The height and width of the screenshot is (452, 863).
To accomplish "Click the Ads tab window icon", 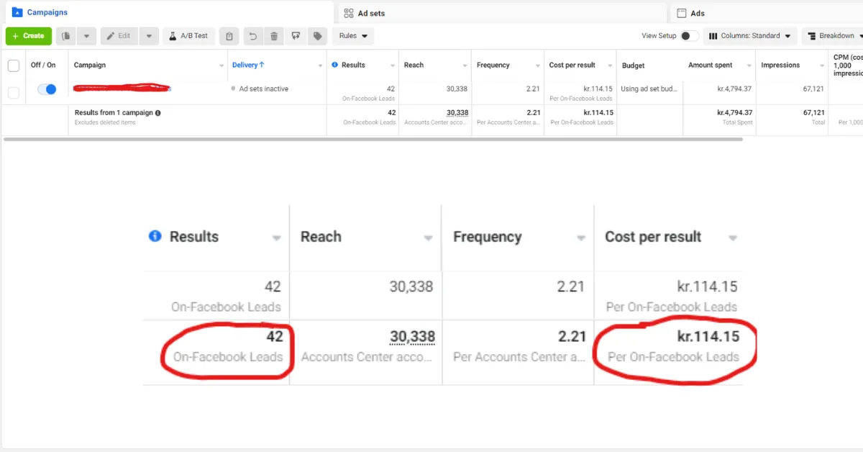I will pyautogui.click(x=682, y=13).
